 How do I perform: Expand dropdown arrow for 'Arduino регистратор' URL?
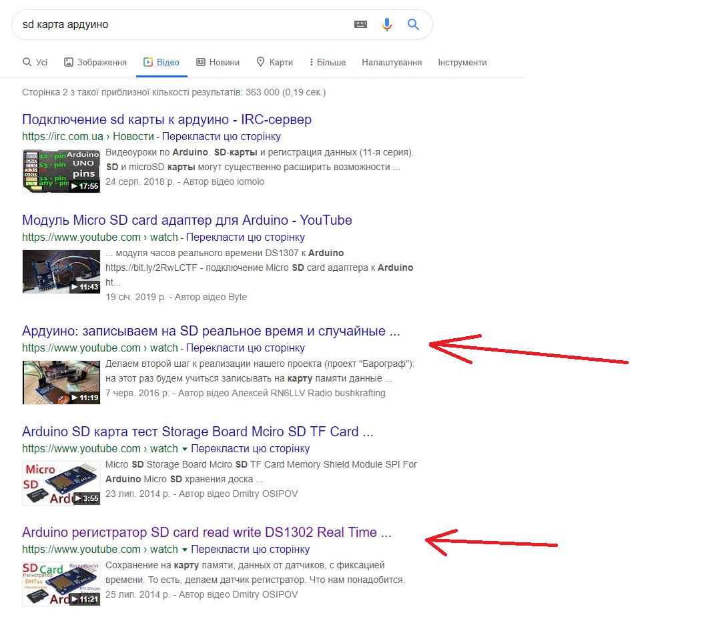point(185,550)
